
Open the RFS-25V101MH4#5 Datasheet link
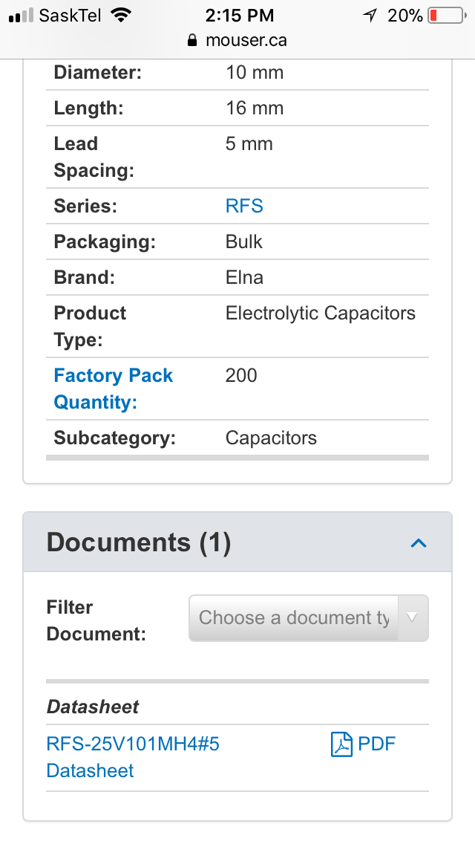(133, 757)
